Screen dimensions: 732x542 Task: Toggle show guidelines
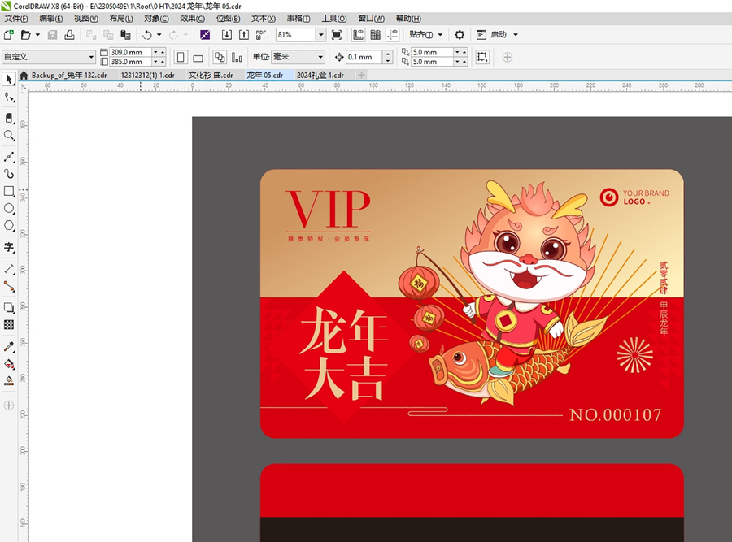393,34
